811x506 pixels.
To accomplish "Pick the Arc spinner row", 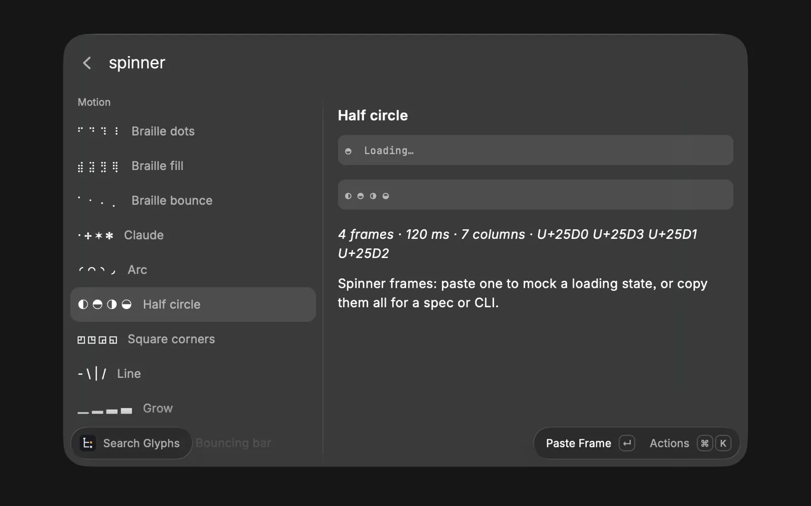I will pyautogui.click(x=193, y=270).
